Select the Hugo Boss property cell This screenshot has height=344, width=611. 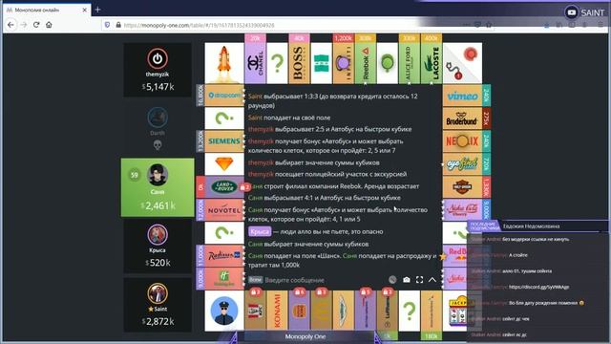point(299,63)
